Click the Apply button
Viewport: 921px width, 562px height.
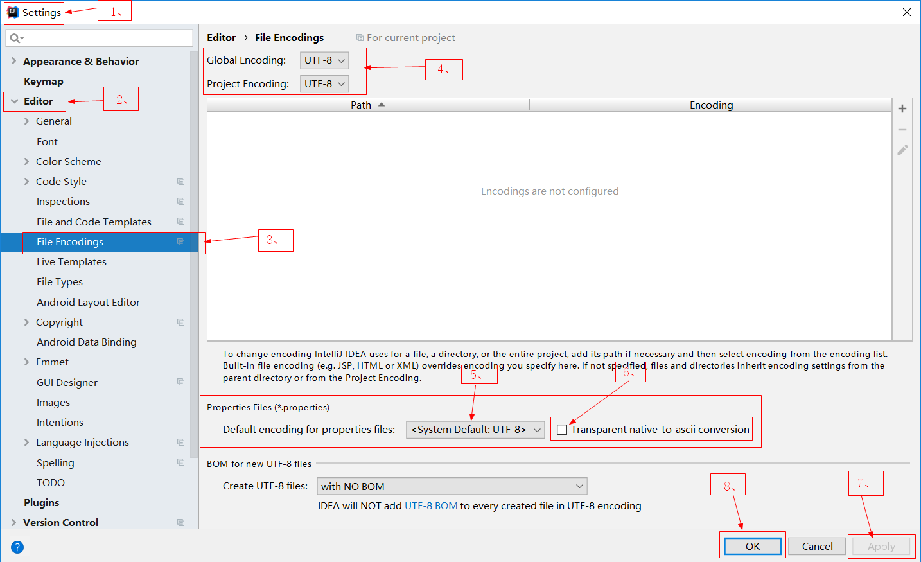[881, 546]
